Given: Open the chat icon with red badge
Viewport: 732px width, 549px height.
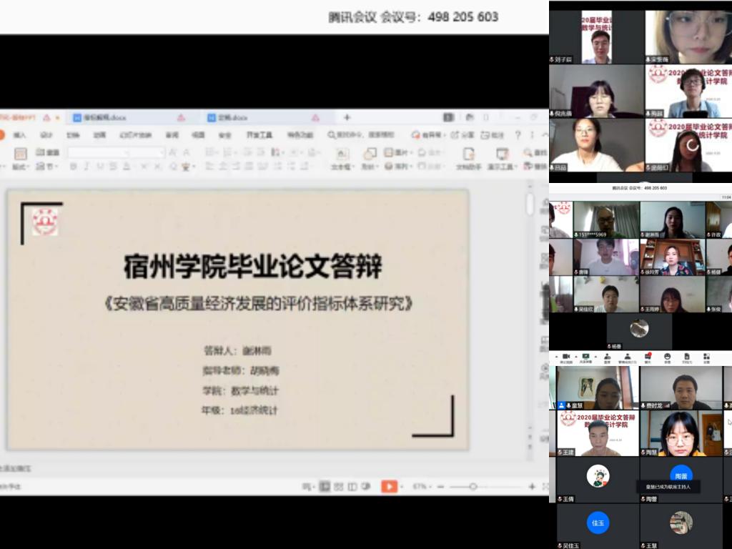Looking at the screenshot, I should pos(648,357).
